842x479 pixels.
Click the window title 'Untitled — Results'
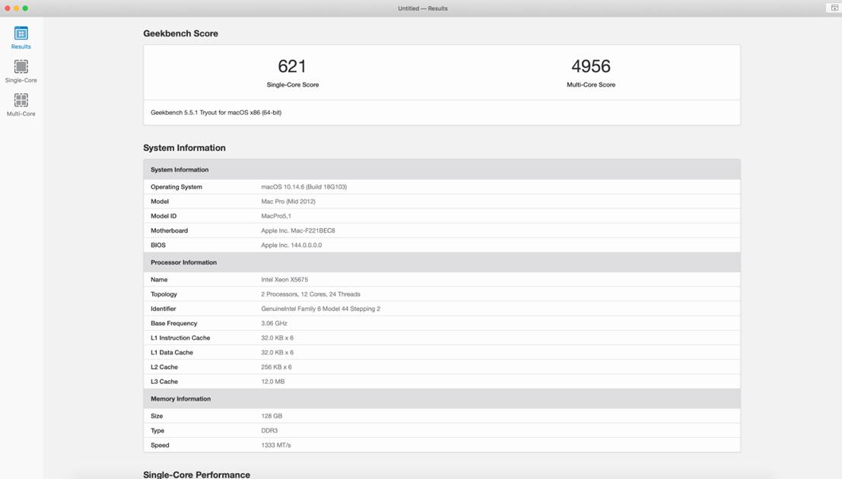423,8
